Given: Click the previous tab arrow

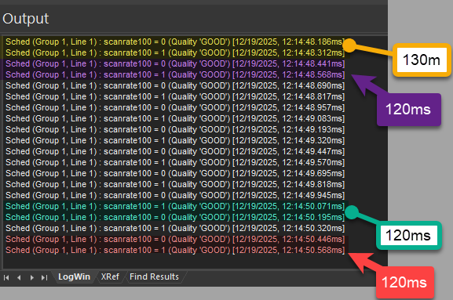Looking at the screenshot, I should click(x=19, y=277).
